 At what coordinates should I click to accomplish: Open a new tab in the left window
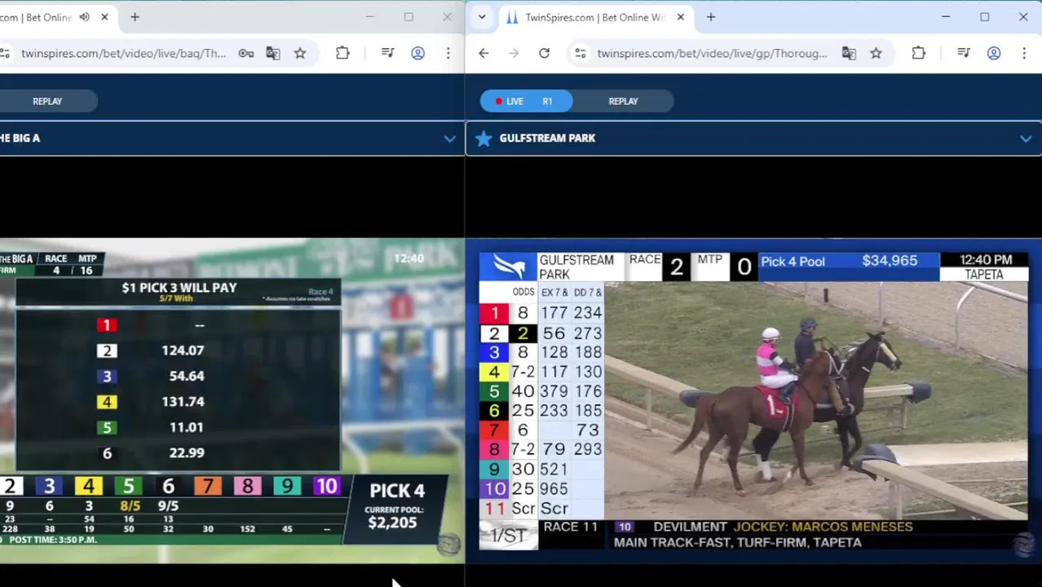tap(135, 17)
